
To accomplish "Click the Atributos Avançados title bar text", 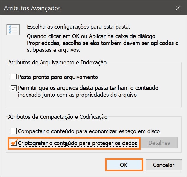I will (32, 8).
